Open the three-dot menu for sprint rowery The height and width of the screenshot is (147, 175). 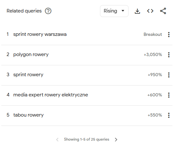tap(169, 75)
